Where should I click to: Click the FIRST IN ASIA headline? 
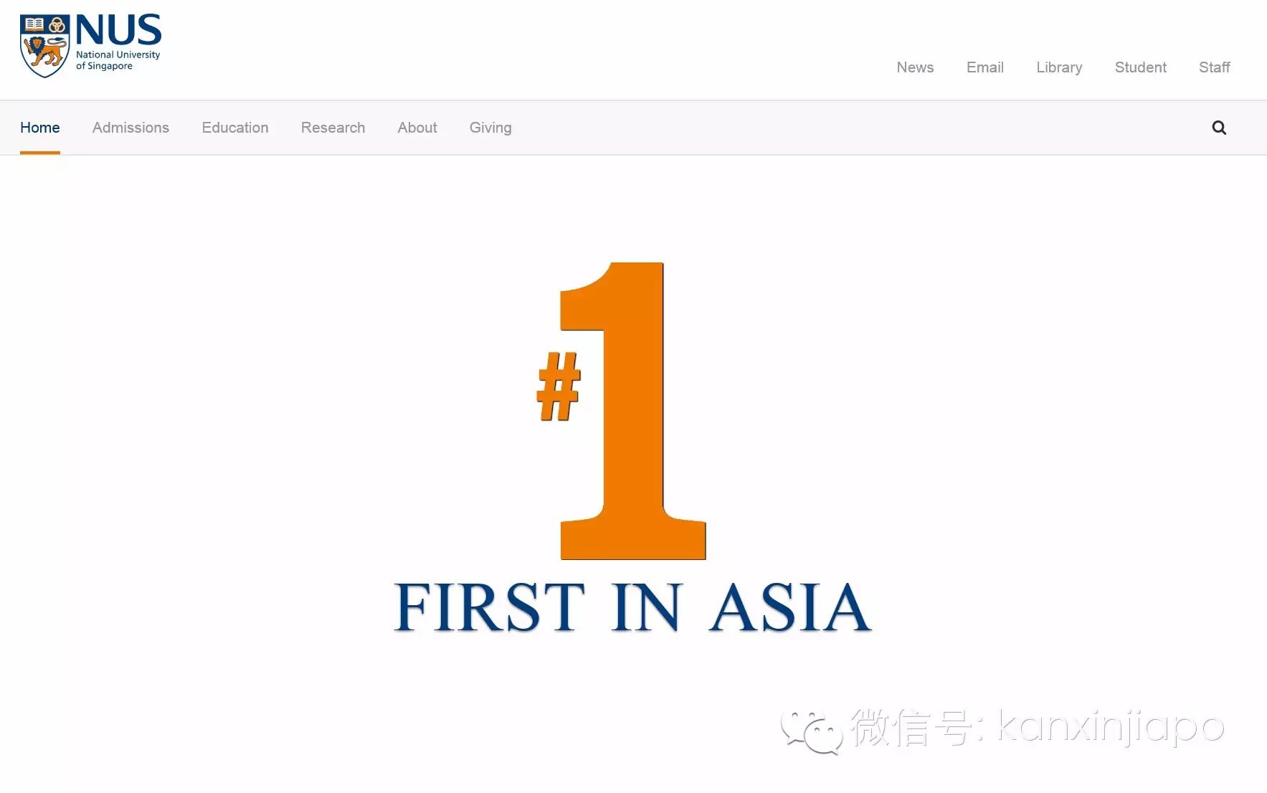pos(632,608)
